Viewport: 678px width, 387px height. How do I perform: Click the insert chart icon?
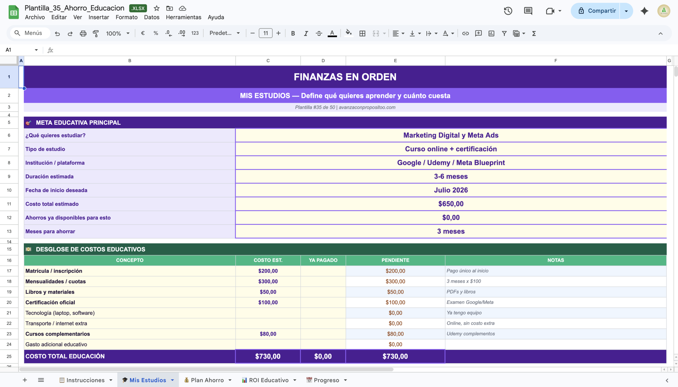tap(491, 34)
